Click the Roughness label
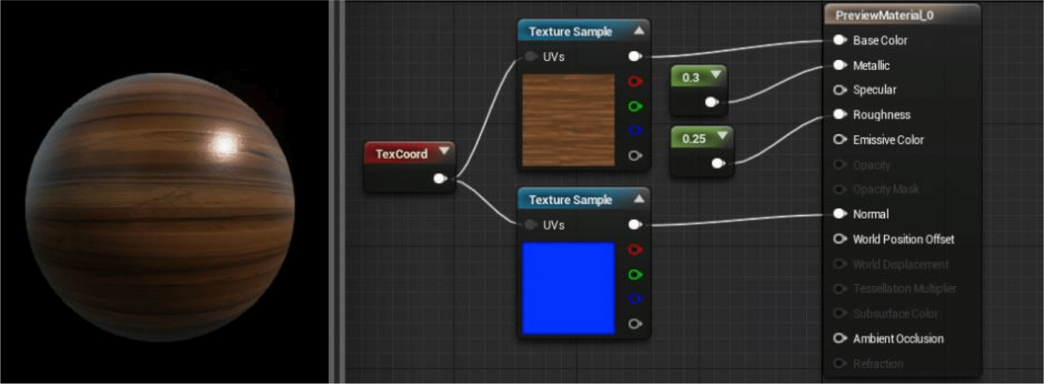The height and width of the screenshot is (384, 1044). [x=881, y=115]
